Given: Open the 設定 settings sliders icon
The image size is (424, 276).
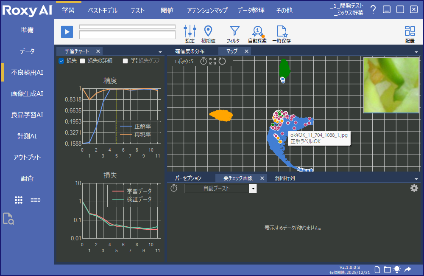Looking at the screenshot, I should pos(190,31).
